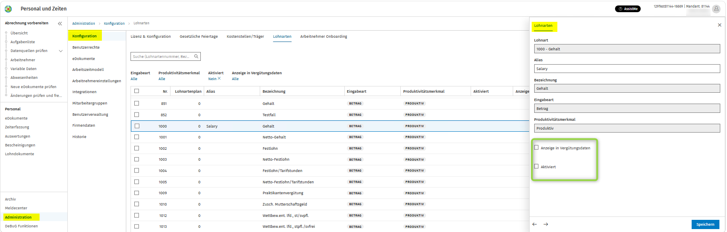727x232 pixels.
Task: Expand Datenquellen prüfen submenu
Action: (x=61, y=51)
